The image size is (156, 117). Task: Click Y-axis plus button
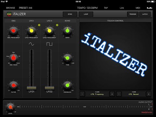tap(149, 94)
